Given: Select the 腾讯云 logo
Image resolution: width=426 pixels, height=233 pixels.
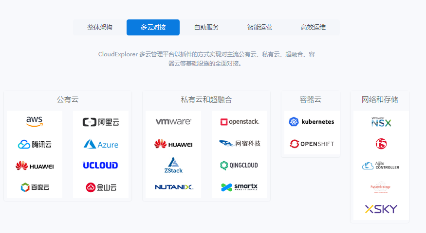Looking at the screenshot, I should [x=35, y=144].
